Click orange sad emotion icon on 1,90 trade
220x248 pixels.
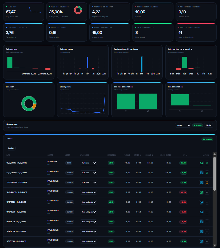pos(207,183)
